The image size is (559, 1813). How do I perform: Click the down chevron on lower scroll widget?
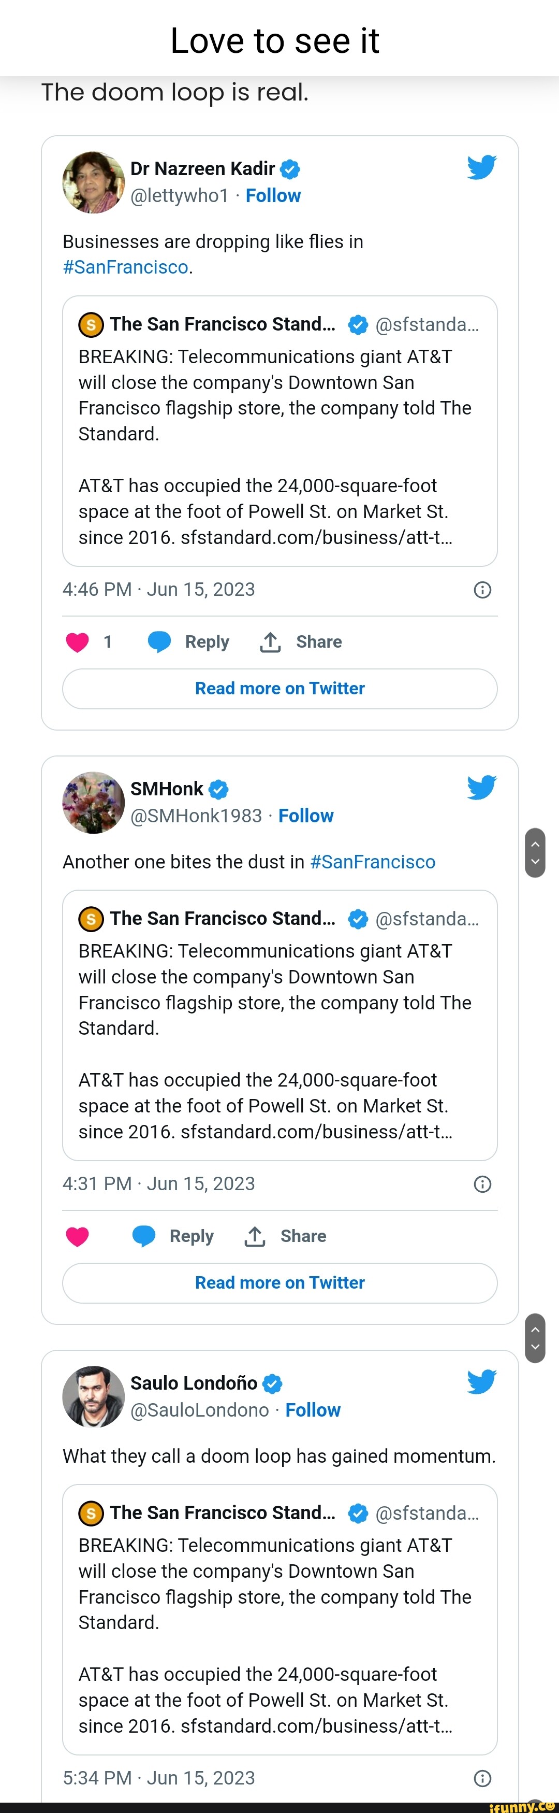[x=535, y=1347]
